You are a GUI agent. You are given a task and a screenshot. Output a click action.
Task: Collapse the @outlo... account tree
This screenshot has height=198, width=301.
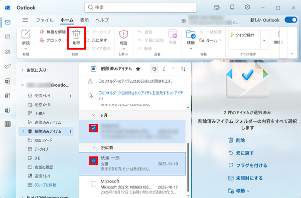(22, 85)
